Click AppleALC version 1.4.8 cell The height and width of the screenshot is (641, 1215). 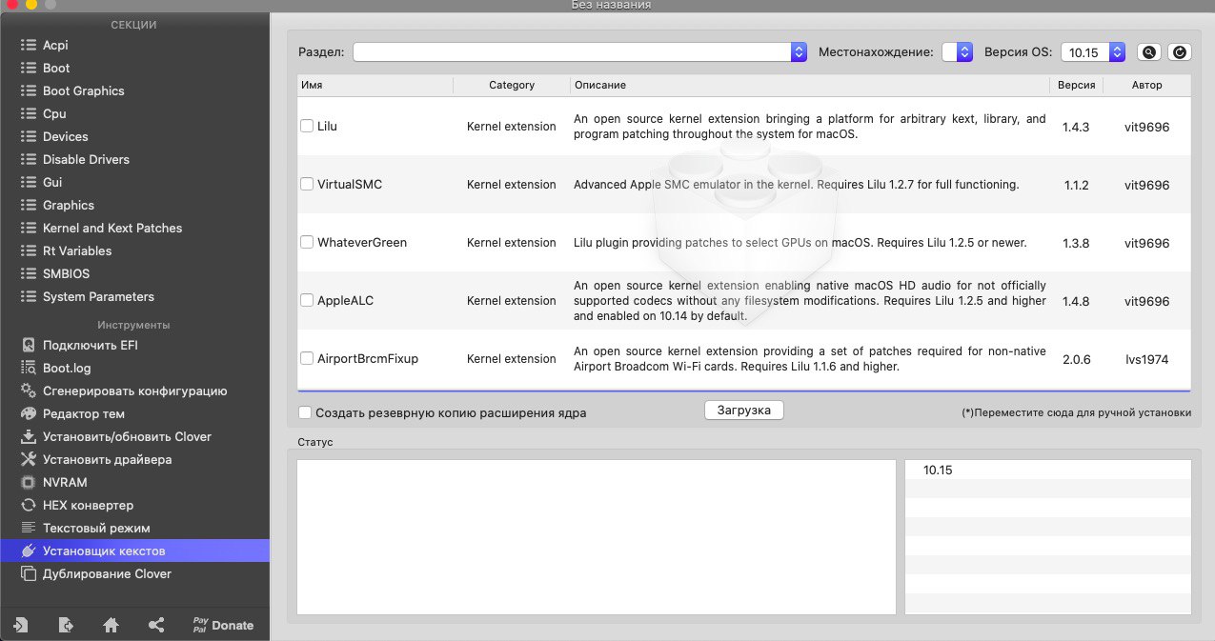1076,301
